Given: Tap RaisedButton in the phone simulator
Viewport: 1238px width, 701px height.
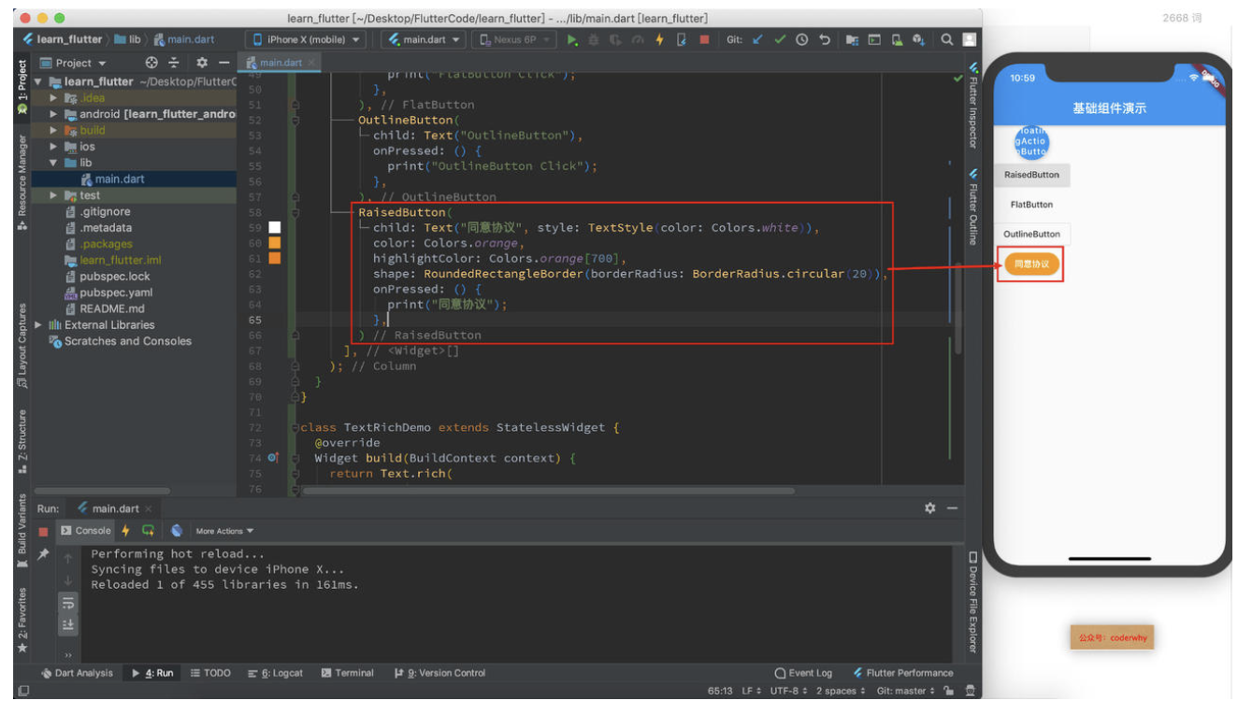Looking at the screenshot, I should tap(1032, 175).
